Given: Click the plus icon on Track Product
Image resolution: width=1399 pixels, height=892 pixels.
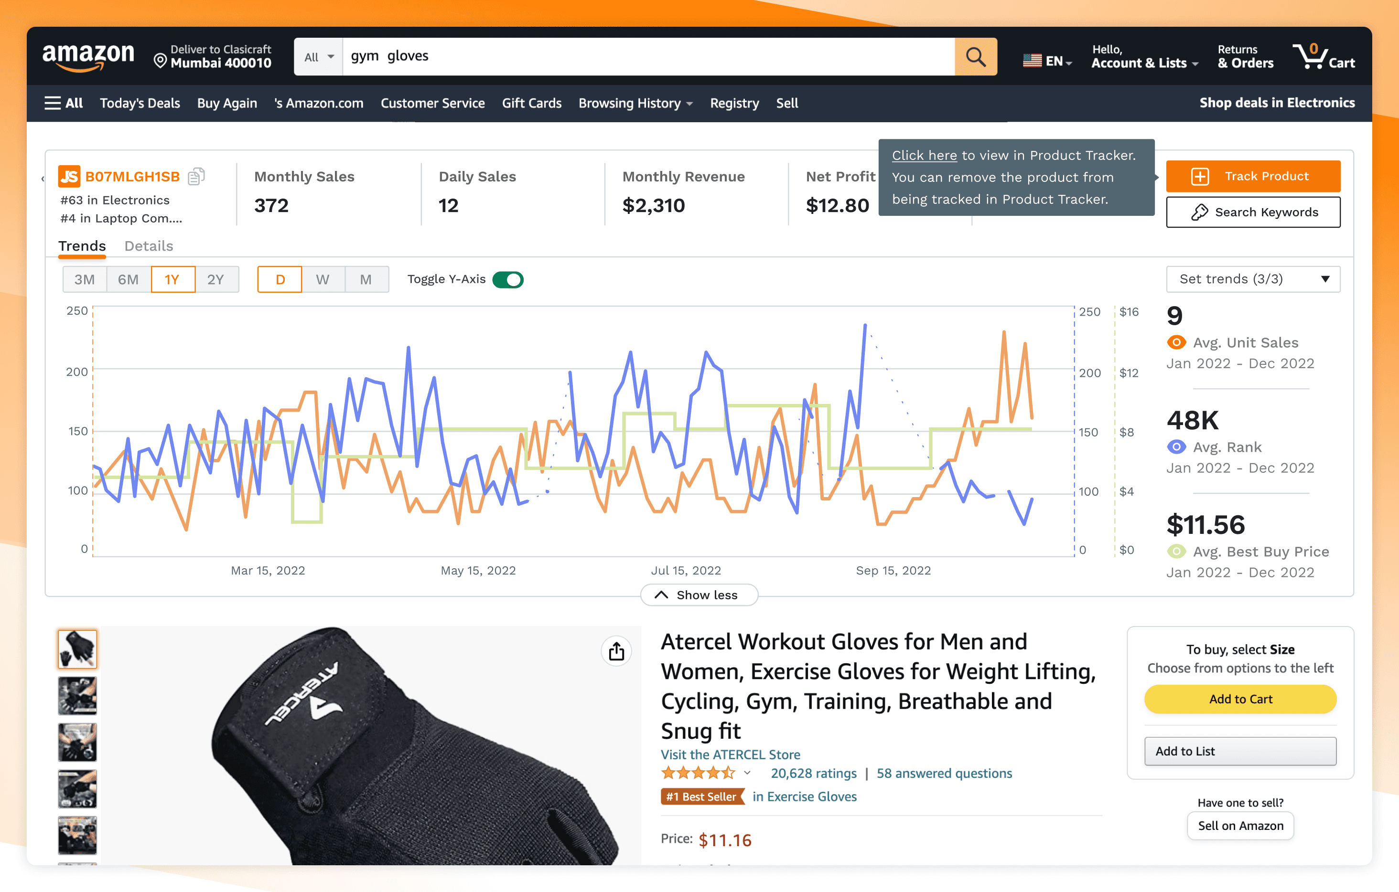Looking at the screenshot, I should click(1200, 177).
